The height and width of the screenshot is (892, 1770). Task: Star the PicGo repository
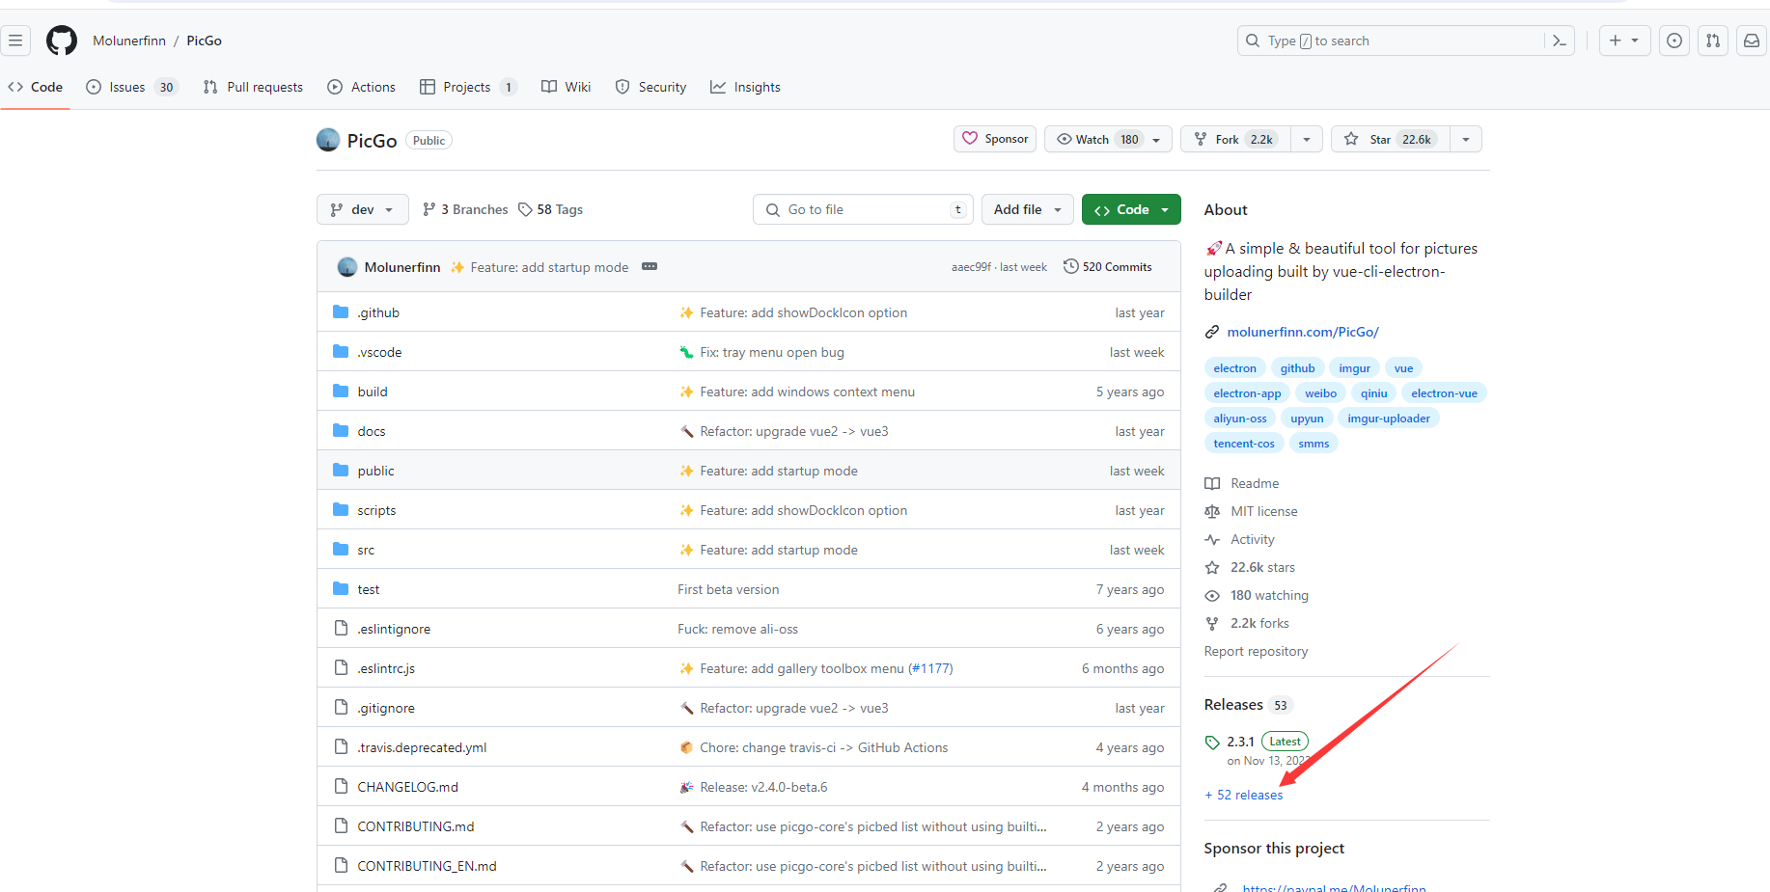pos(1391,139)
